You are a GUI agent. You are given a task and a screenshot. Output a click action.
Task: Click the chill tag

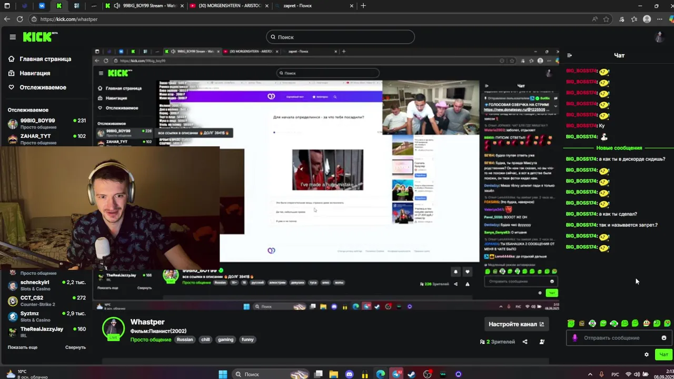click(205, 340)
